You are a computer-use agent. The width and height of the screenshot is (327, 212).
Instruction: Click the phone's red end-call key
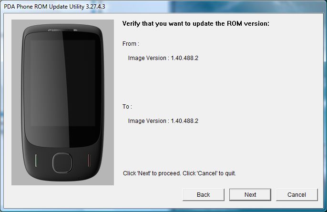point(89,160)
